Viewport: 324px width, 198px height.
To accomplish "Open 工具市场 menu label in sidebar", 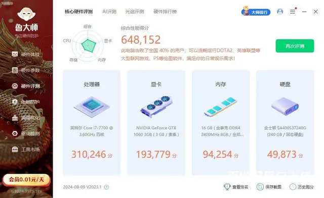I will [30, 150].
